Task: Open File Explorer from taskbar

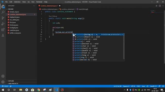Action: pyautogui.click(x=21, y=90)
